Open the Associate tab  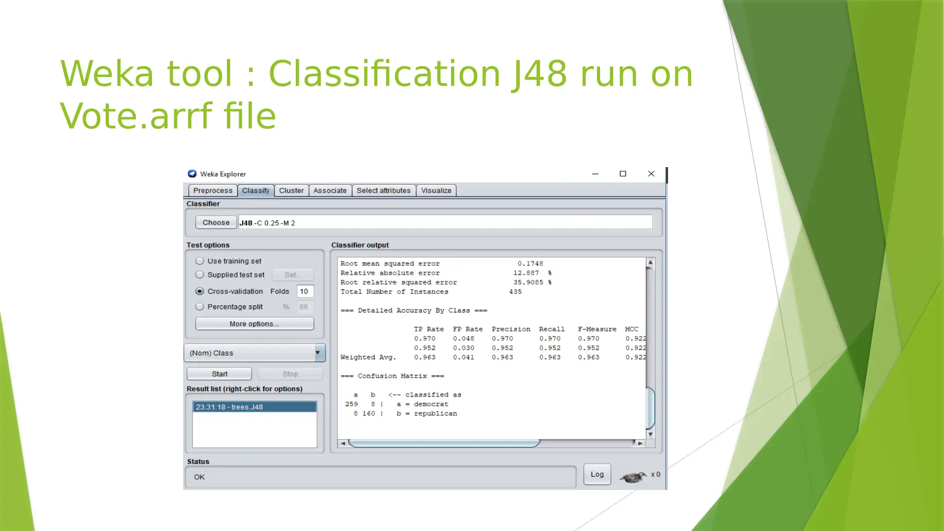[330, 191]
